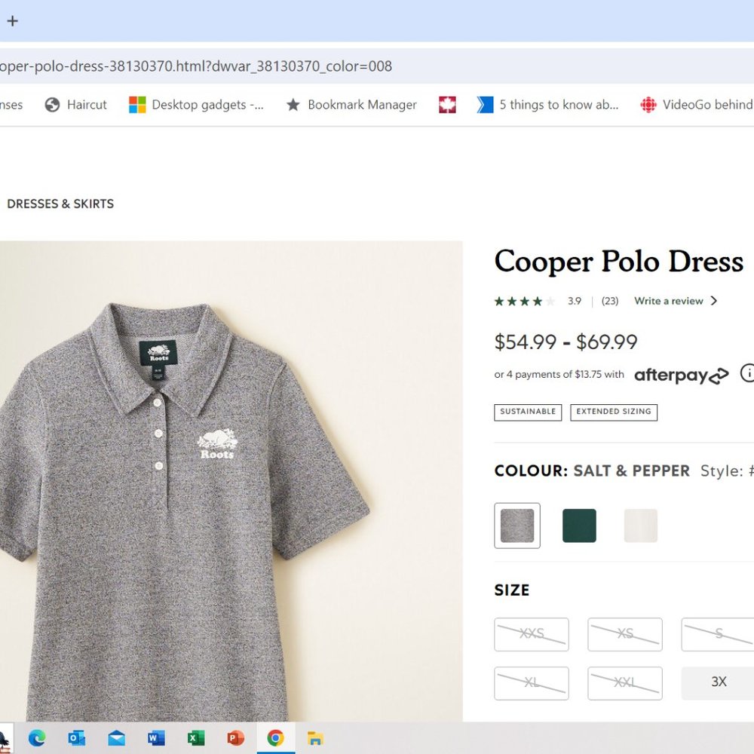Screen dimensions: 754x754
Task: Open Word from the taskbar
Action: pyautogui.click(x=156, y=737)
